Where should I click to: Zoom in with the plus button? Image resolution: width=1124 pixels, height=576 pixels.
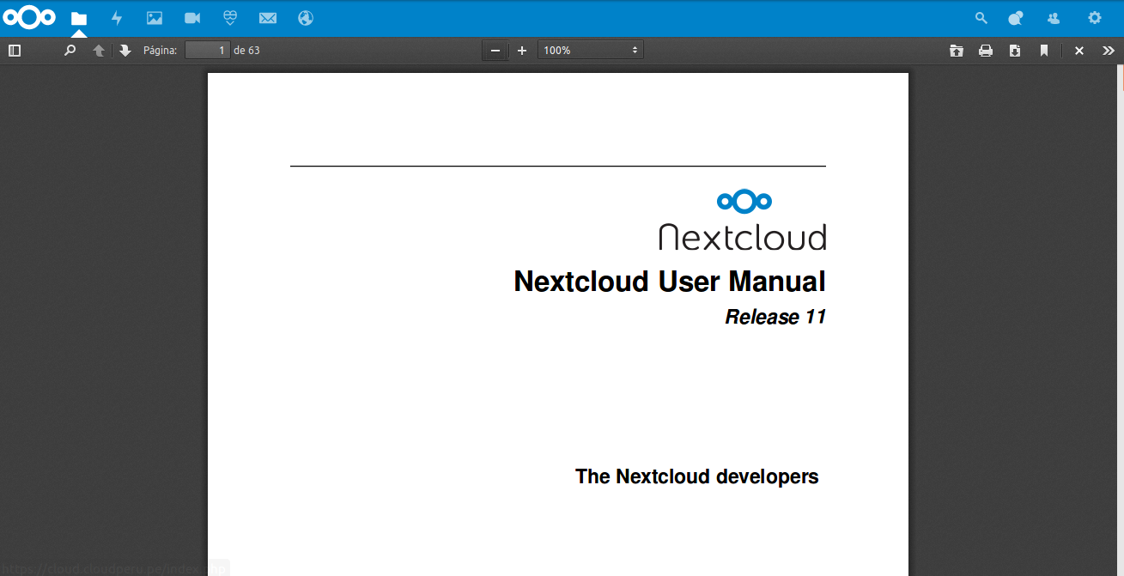click(522, 51)
